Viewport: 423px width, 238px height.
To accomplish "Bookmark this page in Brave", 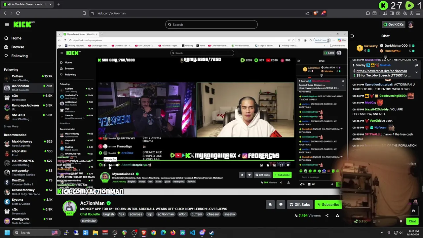I will [x=84, y=13].
